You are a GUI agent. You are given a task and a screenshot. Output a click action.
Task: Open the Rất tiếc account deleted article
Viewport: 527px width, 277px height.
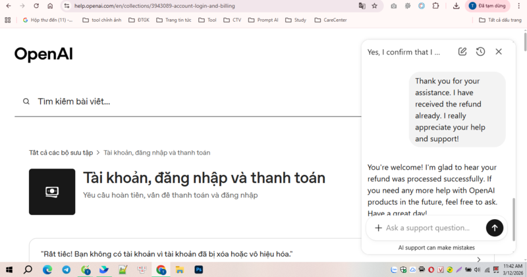pos(167,254)
